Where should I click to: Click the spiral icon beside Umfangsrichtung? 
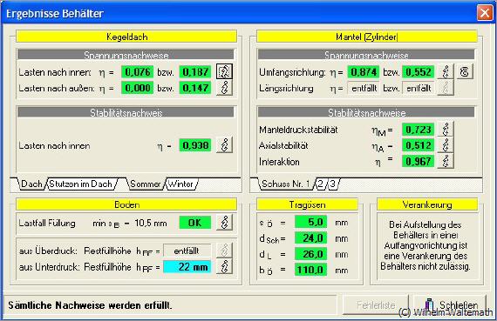click(x=465, y=71)
